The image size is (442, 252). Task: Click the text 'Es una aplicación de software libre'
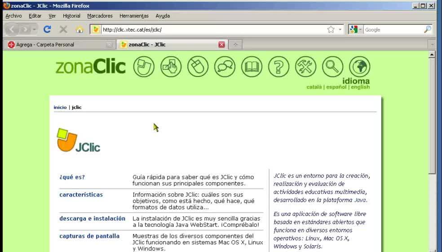[x=320, y=214]
